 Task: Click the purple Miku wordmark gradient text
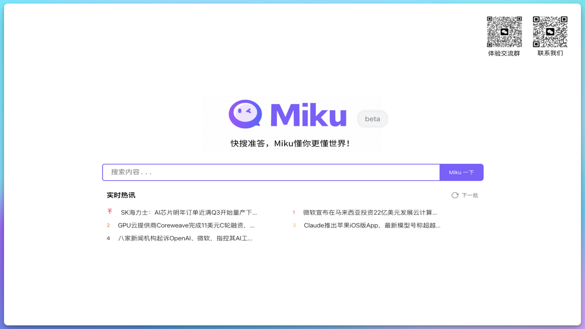(x=308, y=115)
